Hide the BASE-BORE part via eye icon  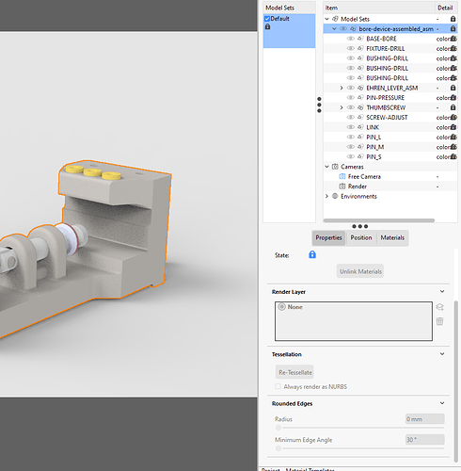pos(350,39)
